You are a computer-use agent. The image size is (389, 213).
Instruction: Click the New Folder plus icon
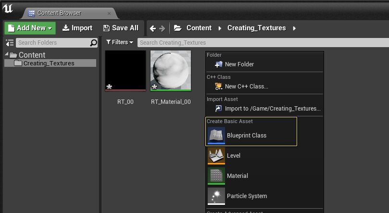219,64
